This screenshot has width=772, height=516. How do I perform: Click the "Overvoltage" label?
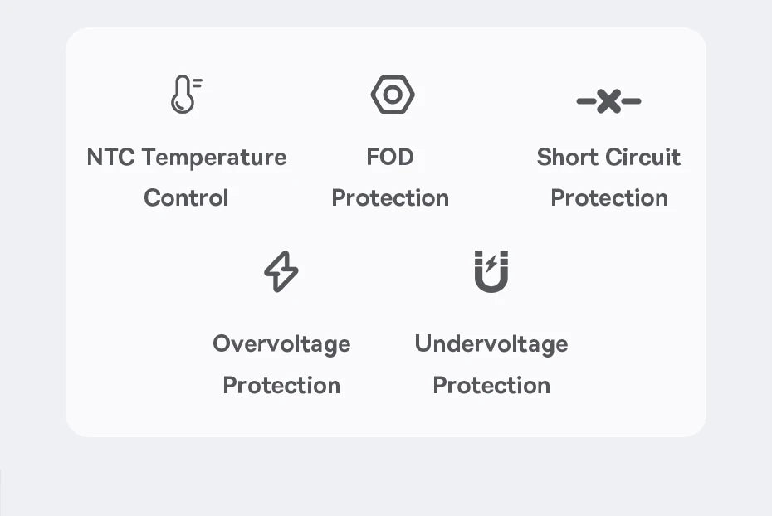click(x=281, y=343)
